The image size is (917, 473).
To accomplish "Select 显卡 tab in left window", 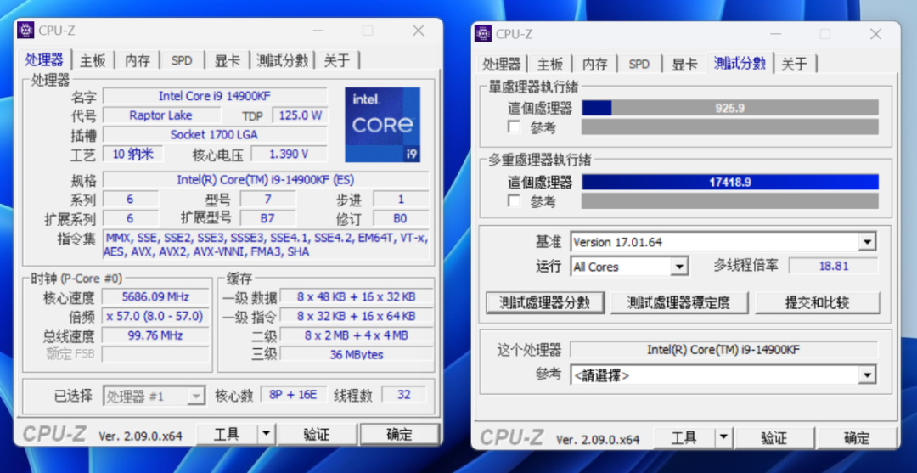I will coord(227,60).
